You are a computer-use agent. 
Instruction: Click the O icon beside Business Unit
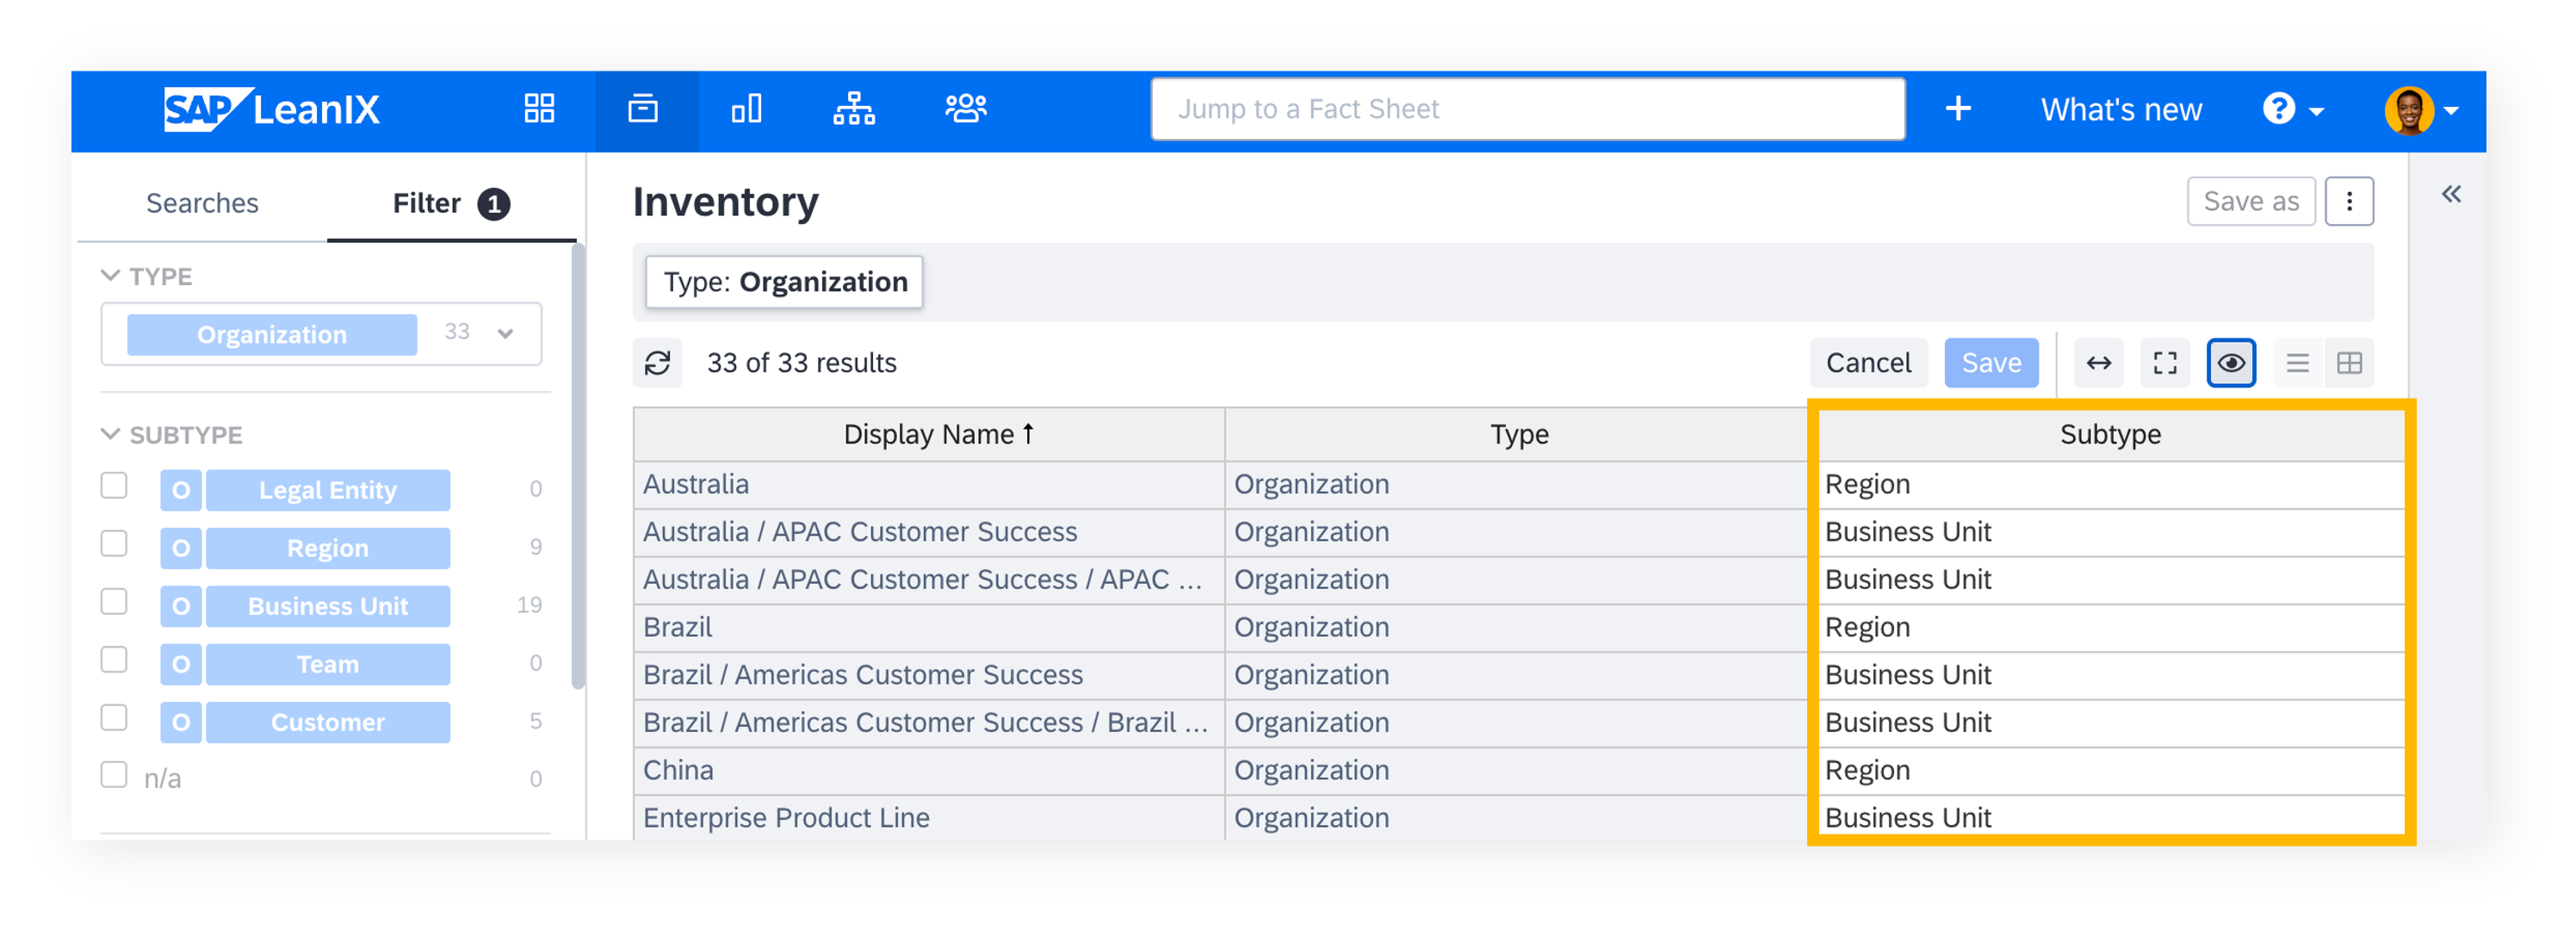(x=181, y=606)
